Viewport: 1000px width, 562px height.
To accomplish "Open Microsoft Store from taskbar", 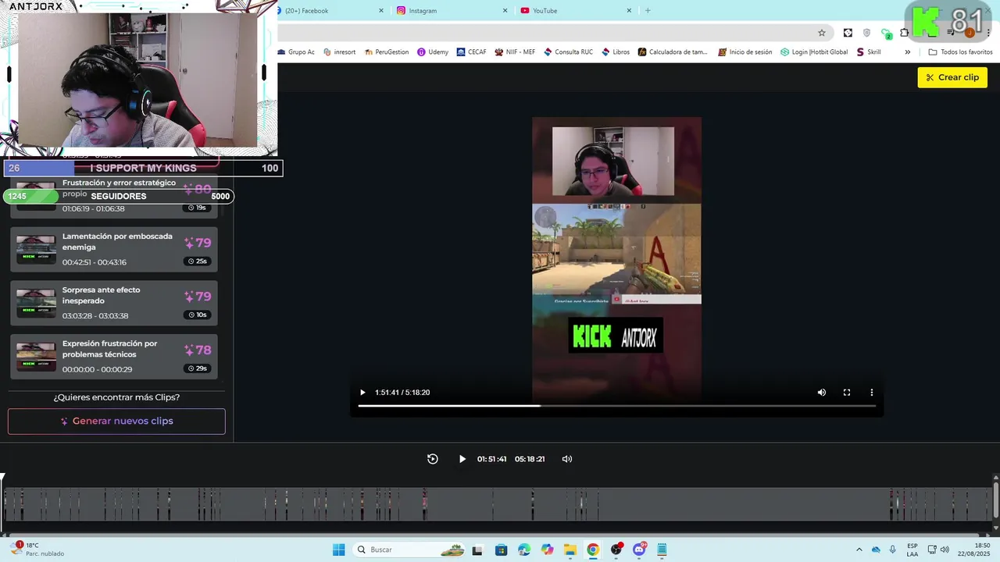I will pyautogui.click(x=501, y=550).
